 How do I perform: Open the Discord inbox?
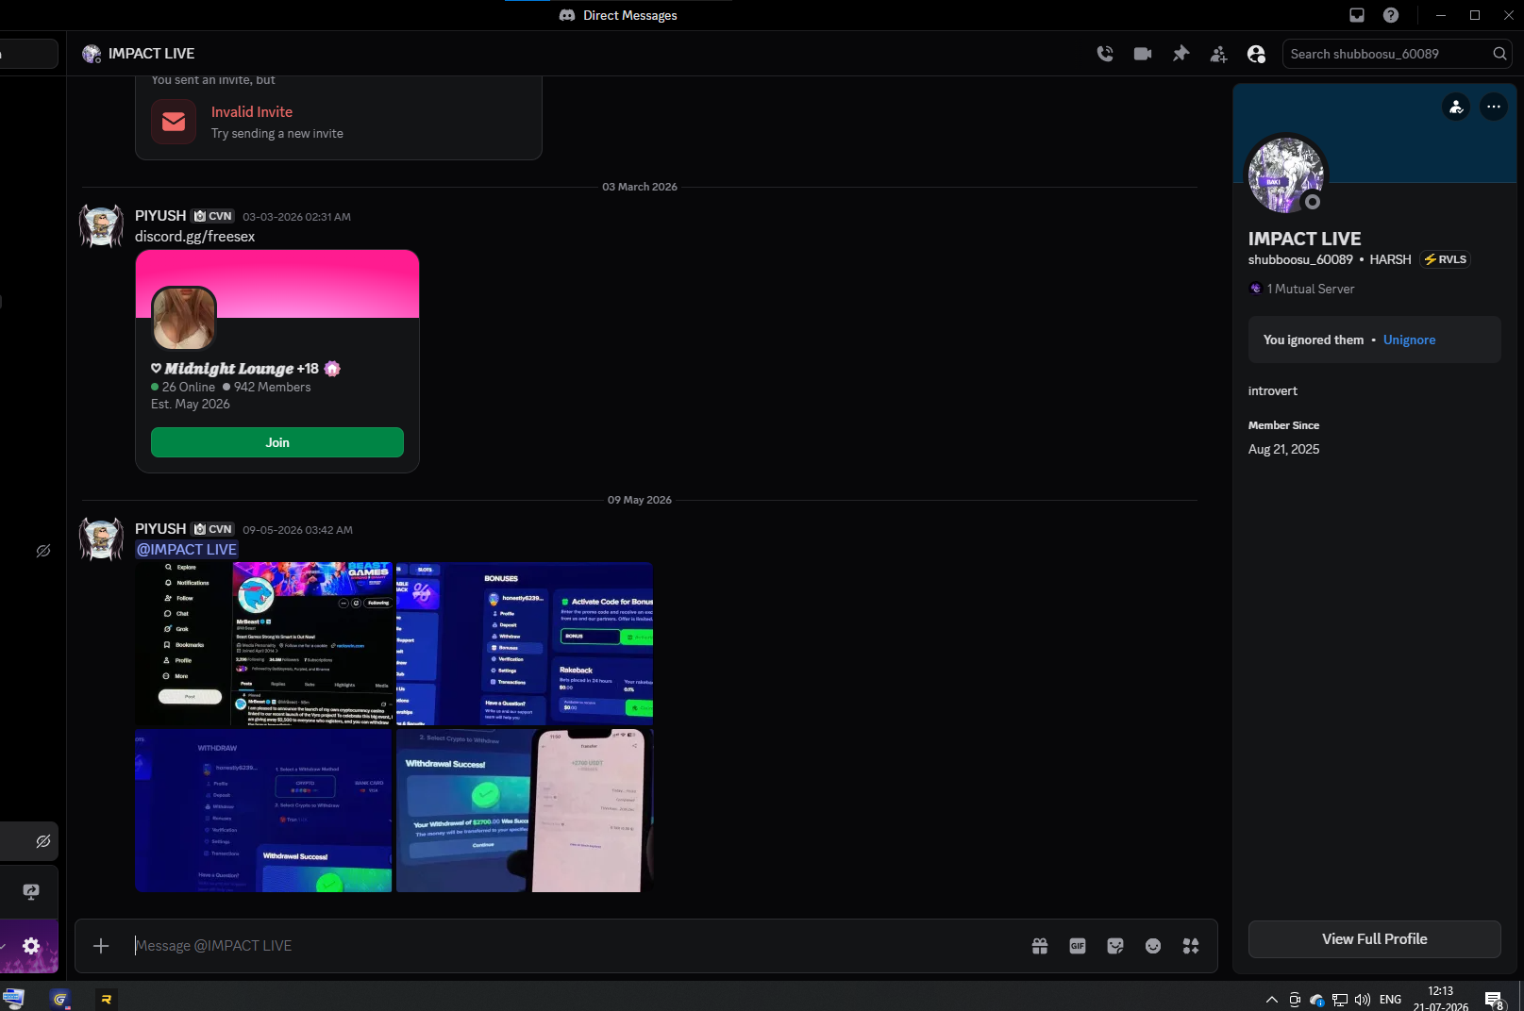coord(1357,15)
